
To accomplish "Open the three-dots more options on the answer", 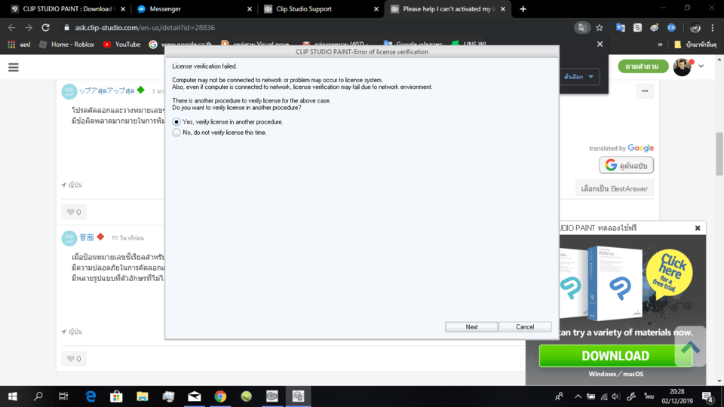I will pyautogui.click(x=645, y=91).
